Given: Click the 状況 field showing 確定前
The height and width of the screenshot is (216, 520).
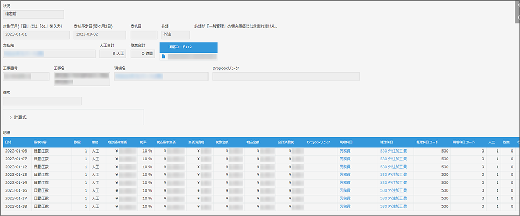Looking at the screenshot, I should pos(33,14).
